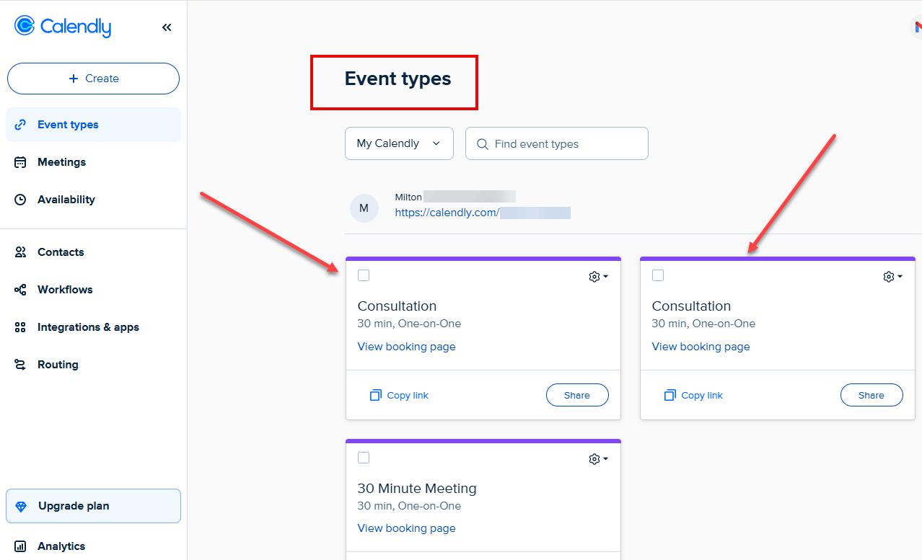Collapse the sidebar with the double chevron

pyautogui.click(x=167, y=27)
